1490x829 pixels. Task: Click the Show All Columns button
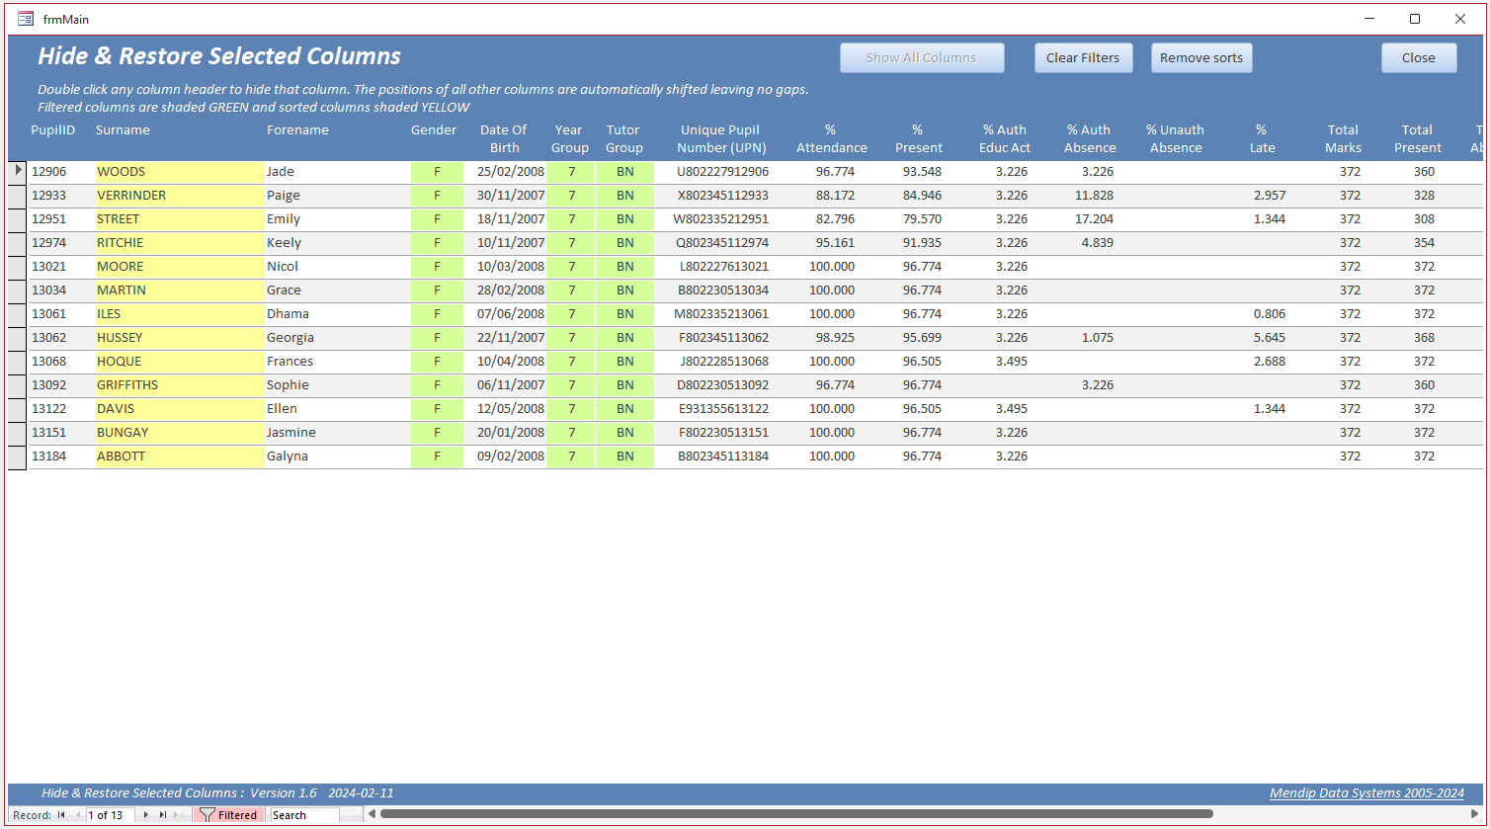pos(922,58)
